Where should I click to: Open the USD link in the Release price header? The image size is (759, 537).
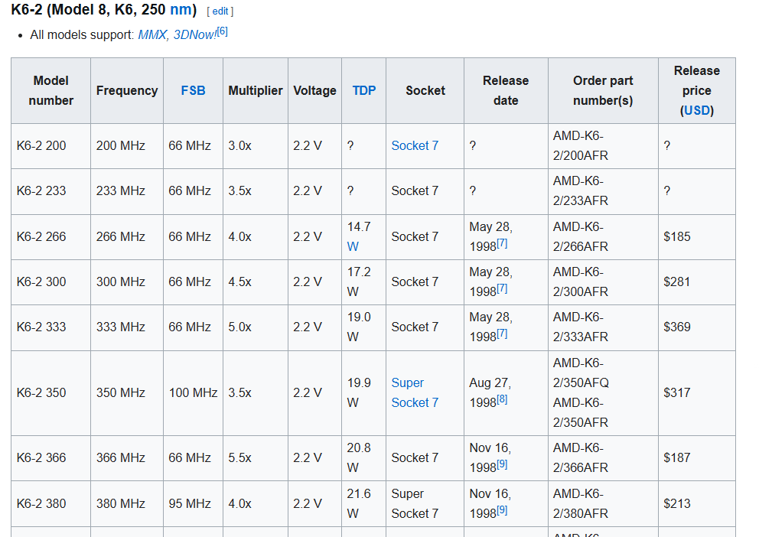(697, 110)
